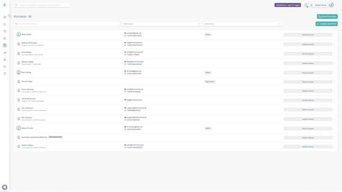This screenshot has height=192, width=342.
Task: Click the notification bell icon
Action: coord(306,5)
